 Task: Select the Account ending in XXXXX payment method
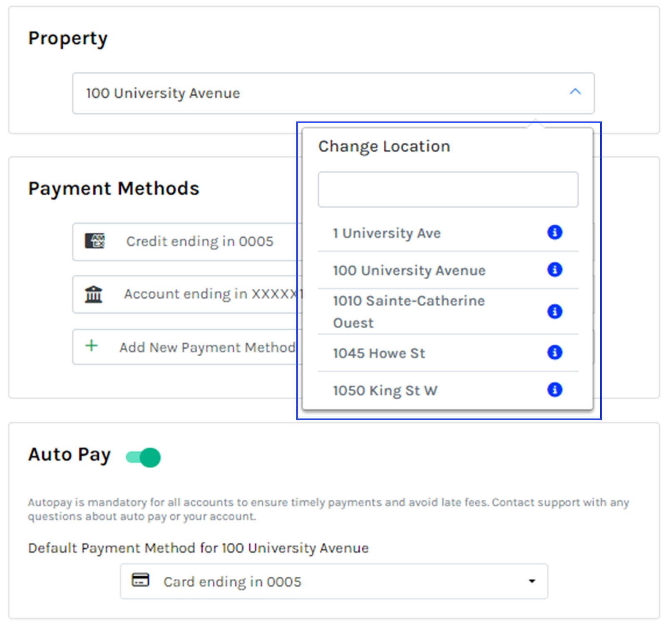tap(187, 294)
